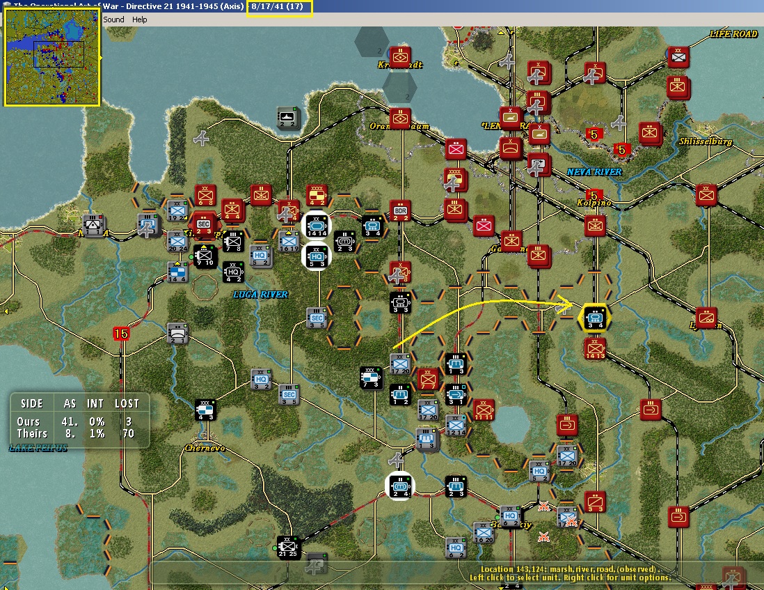Viewport: 764px width, 590px height.
Task: Click the LUGA RIVER map label
Action: coord(260,294)
